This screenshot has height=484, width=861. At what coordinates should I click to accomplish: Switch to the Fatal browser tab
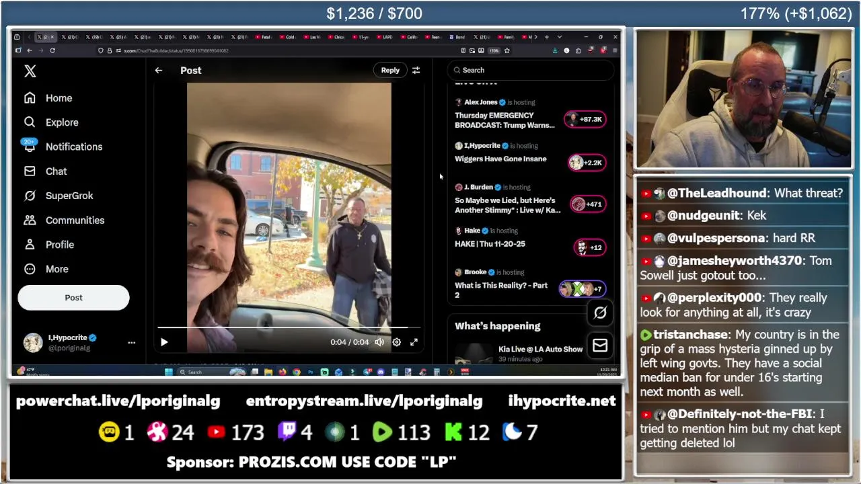tap(263, 37)
